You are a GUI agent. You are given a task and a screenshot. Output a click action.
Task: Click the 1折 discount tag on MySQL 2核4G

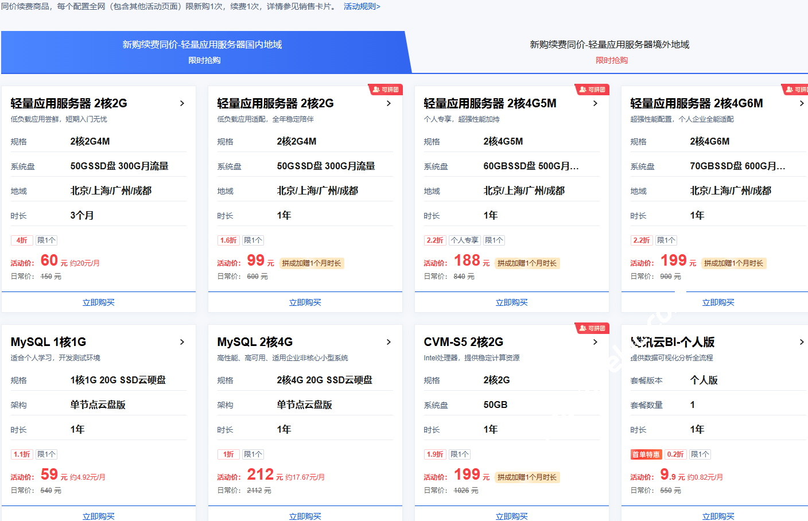click(x=228, y=454)
